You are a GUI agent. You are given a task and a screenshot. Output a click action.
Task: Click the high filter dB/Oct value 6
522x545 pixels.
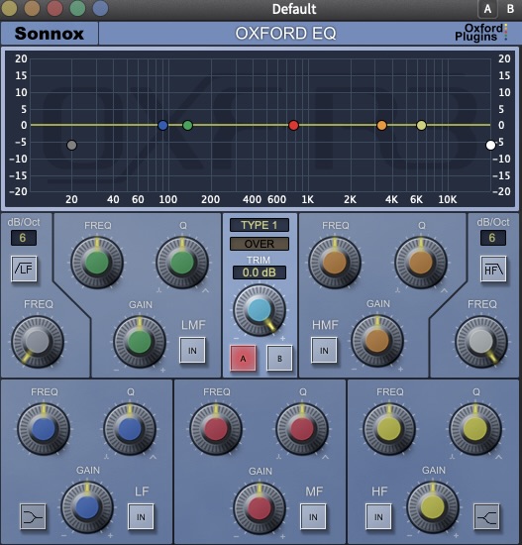(493, 238)
